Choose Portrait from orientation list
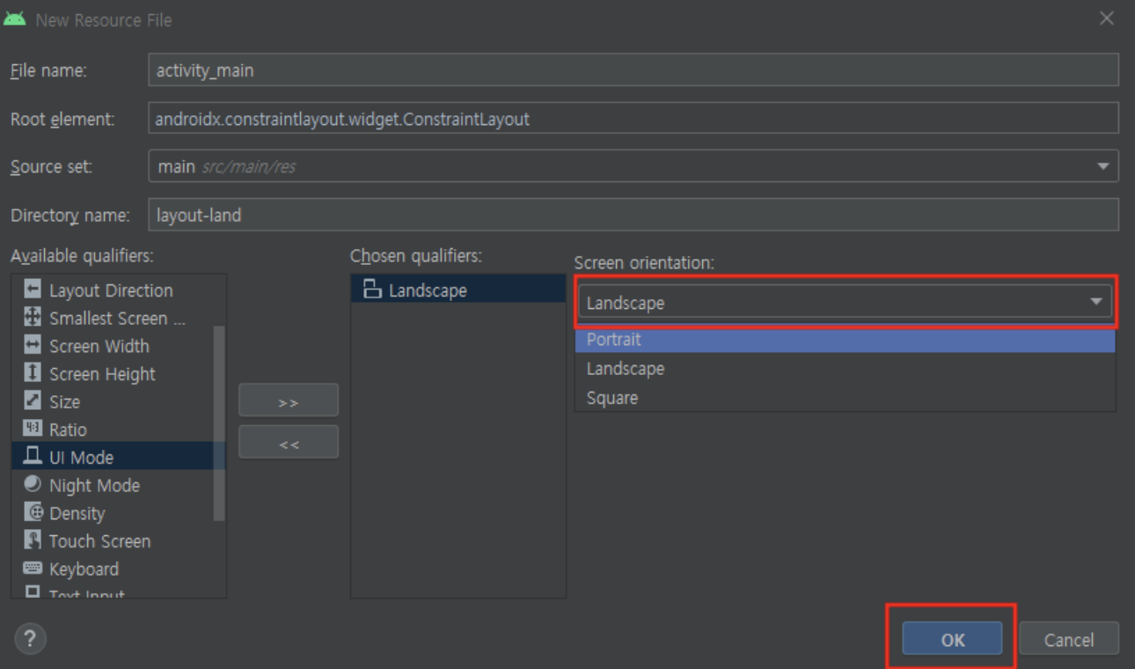Viewport: 1135px width, 669px height. tap(845, 340)
